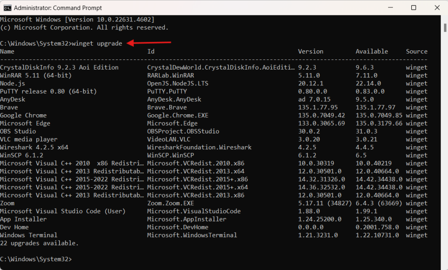
Task: Click Node.js available version '22.14.0'
Action: point(368,84)
